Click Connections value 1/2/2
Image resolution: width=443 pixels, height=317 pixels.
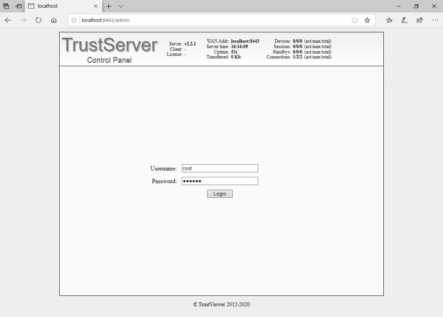pyautogui.click(x=297, y=57)
